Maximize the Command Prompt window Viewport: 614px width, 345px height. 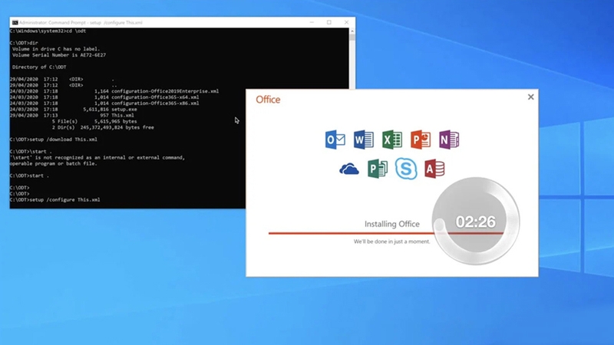point(329,22)
